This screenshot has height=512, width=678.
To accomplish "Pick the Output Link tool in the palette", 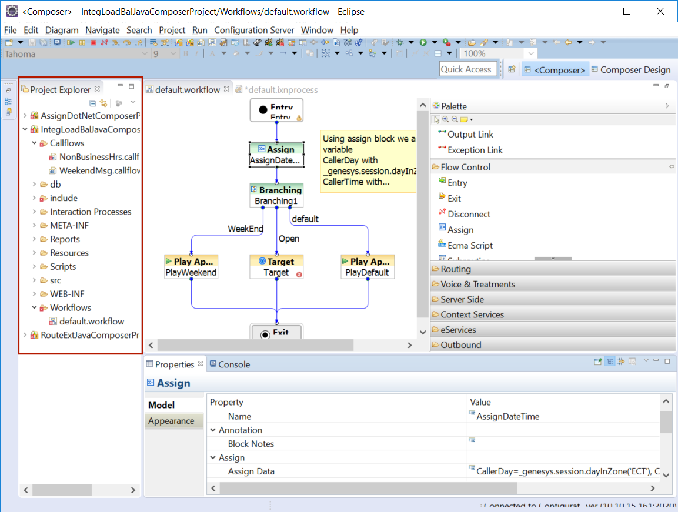I will coord(465,135).
